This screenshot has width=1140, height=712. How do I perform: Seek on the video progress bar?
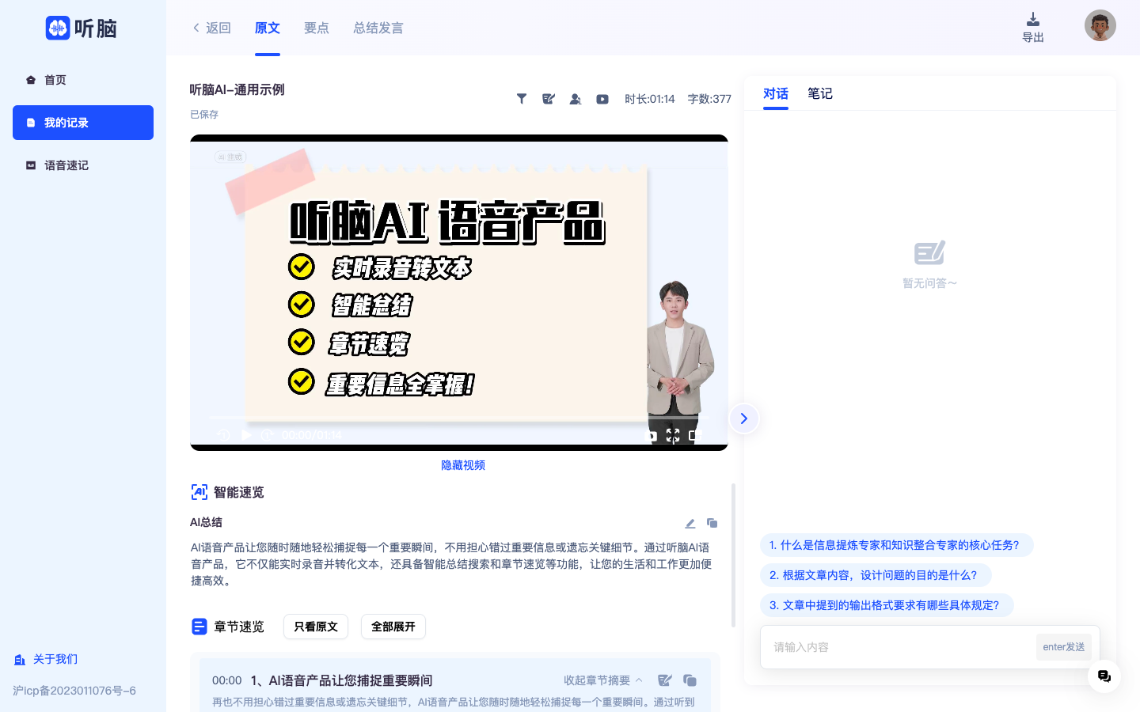click(459, 418)
